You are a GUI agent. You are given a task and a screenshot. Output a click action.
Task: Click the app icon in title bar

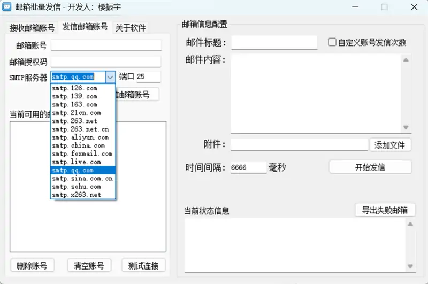(x=8, y=8)
